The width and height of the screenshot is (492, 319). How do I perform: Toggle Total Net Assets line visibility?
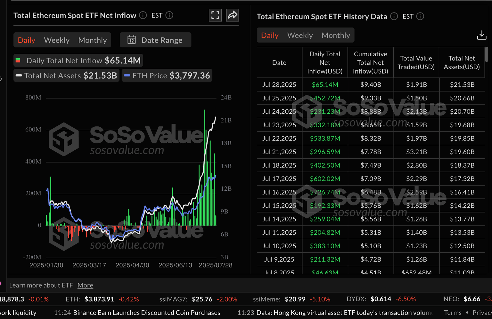pyautogui.click(x=67, y=76)
